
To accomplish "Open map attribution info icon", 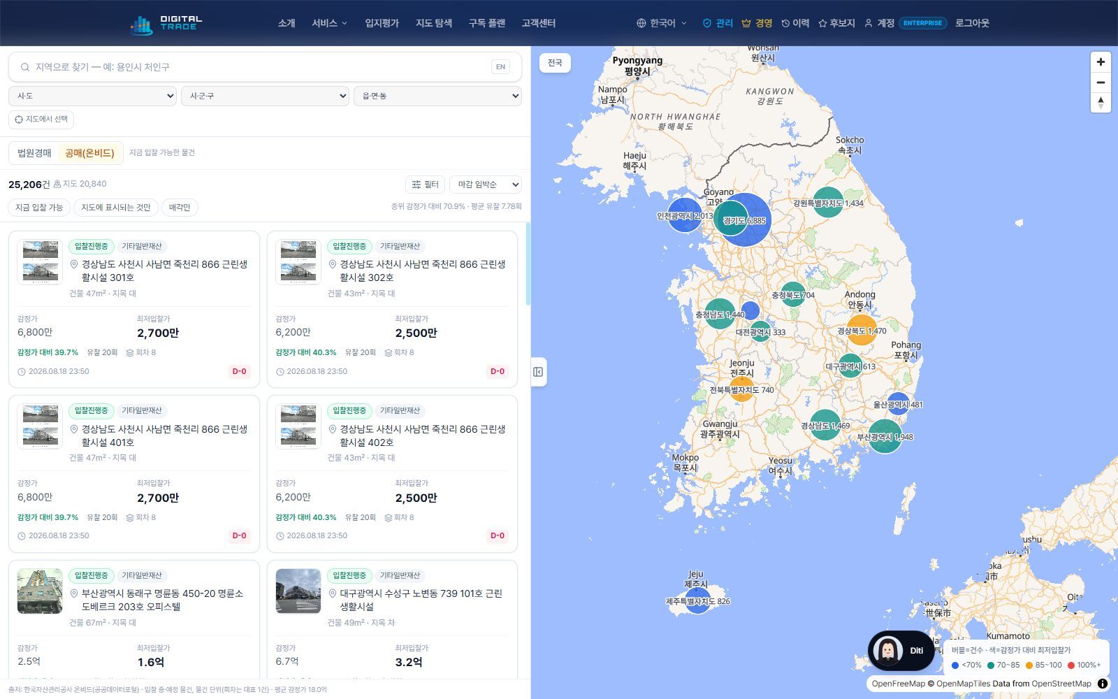I will point(1103,684).
